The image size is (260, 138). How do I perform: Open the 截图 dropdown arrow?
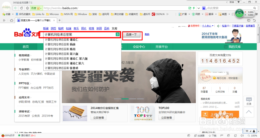[x=229, y=14]
